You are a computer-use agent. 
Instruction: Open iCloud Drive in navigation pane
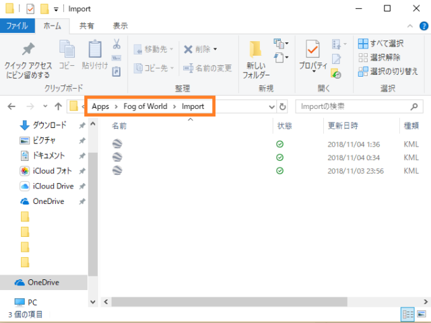click(53, 186)
